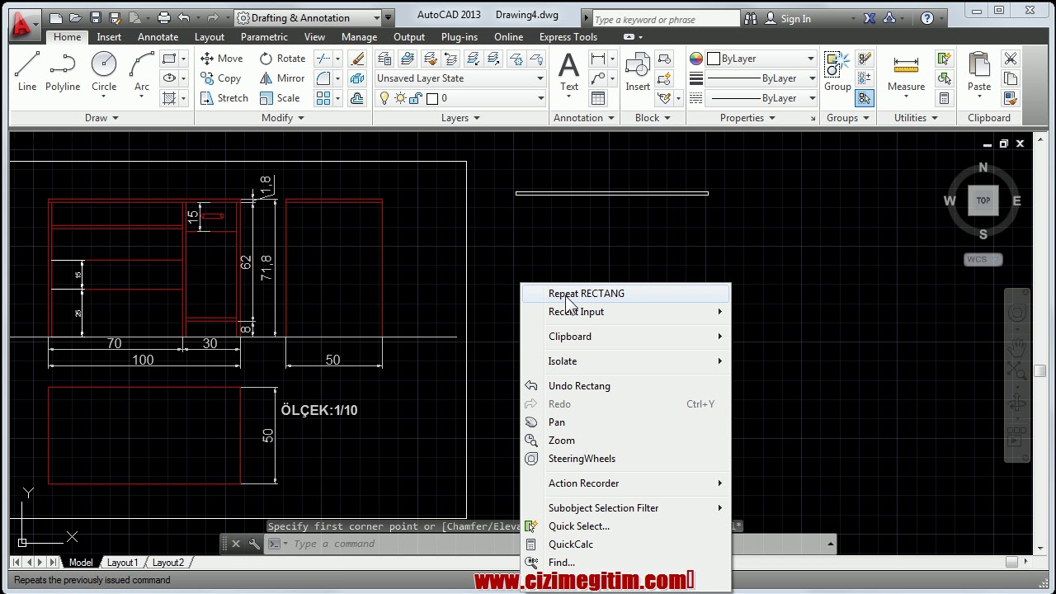Select the Polyline tool
This screenshot has width=1056, height=594.
pos(63,71)
